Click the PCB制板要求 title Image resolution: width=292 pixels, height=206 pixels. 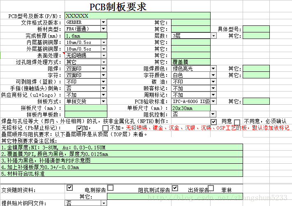tap(118, 7)
